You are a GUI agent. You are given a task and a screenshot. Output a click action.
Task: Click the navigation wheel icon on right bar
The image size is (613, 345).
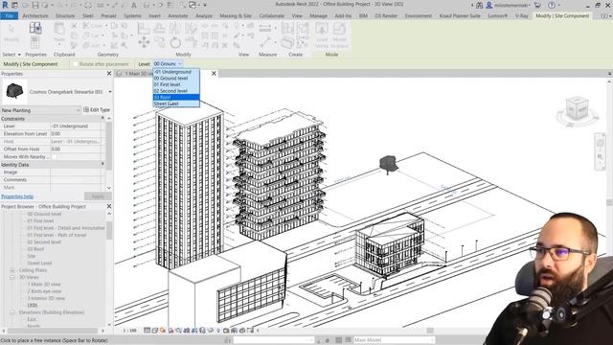(x=601, y=143)
